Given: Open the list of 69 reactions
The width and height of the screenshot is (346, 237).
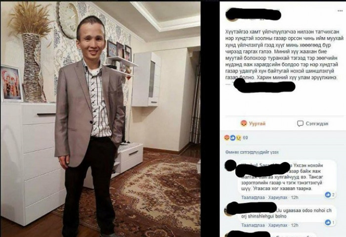Looking at the screenshot, I should point(245,138).
